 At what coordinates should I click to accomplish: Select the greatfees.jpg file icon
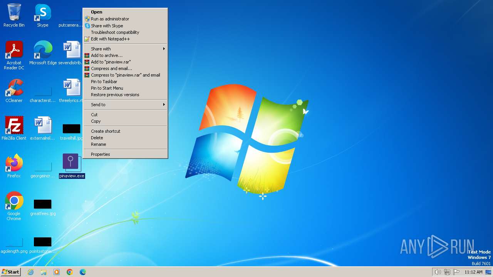point(43,208)
